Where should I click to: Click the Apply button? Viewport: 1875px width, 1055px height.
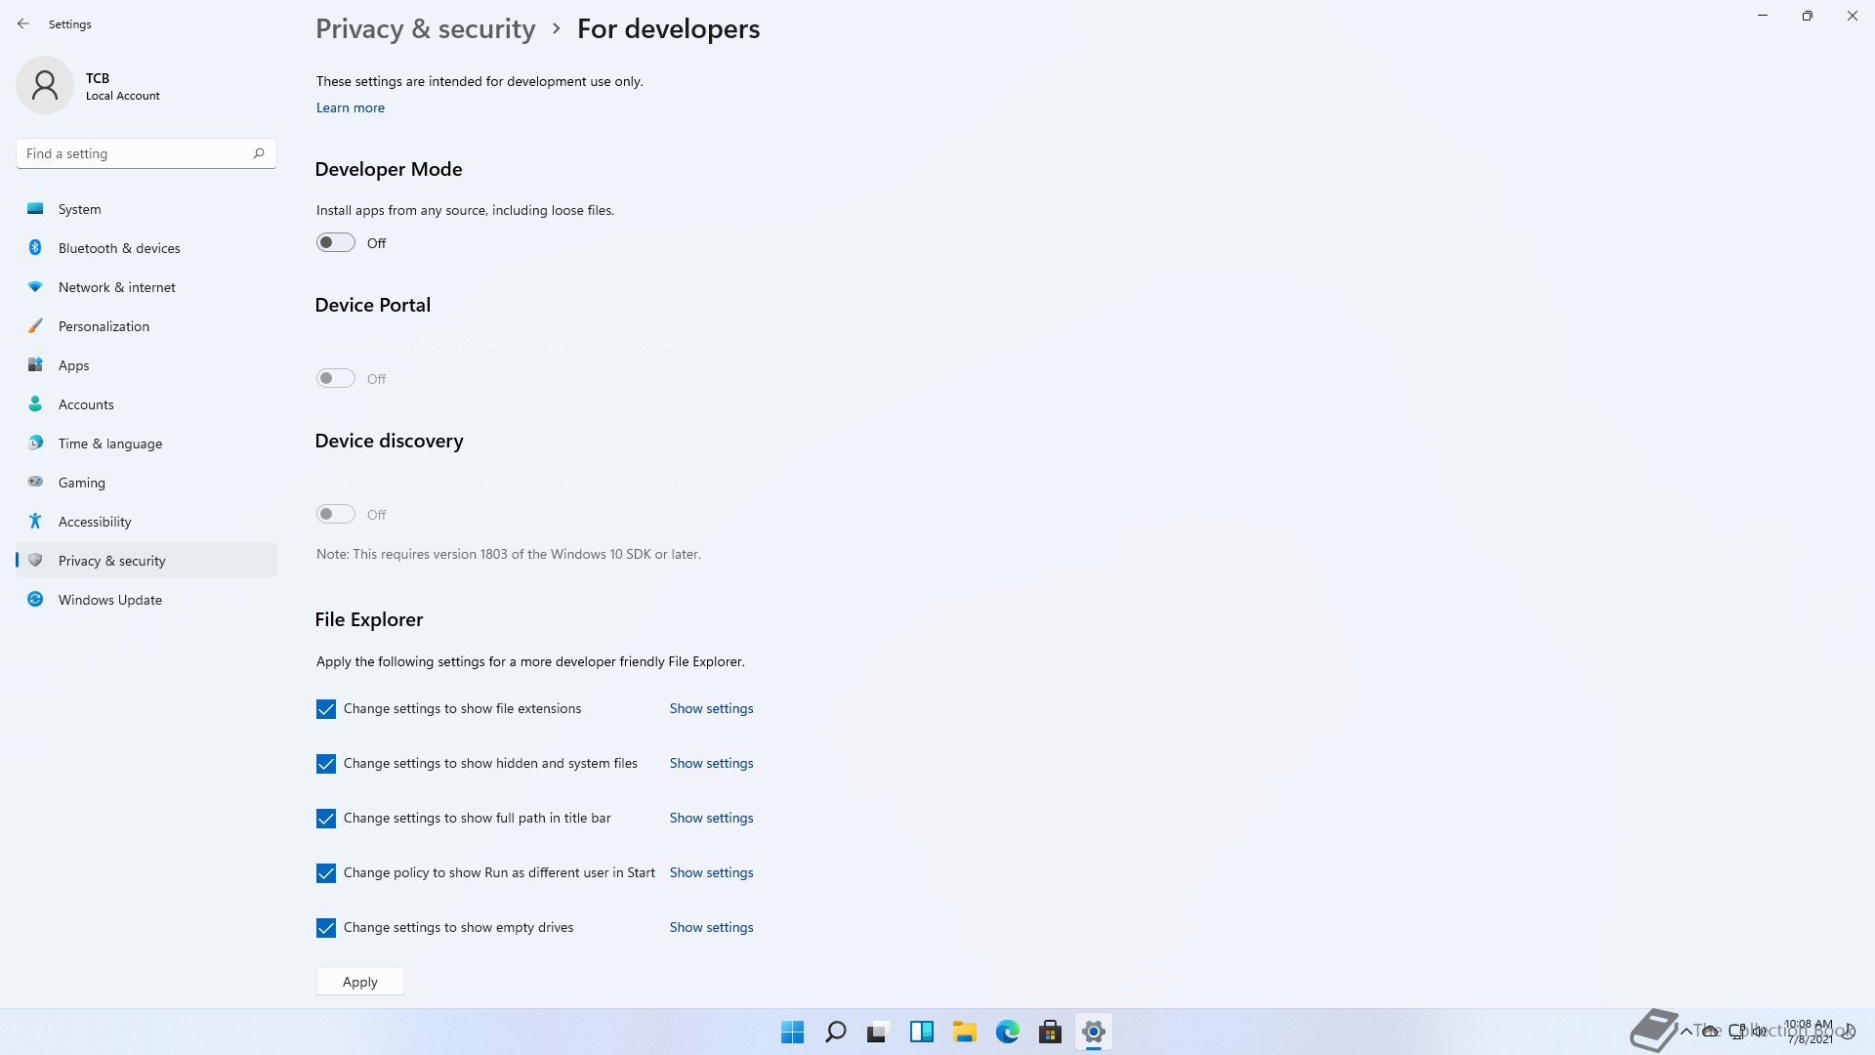[360, 982]
